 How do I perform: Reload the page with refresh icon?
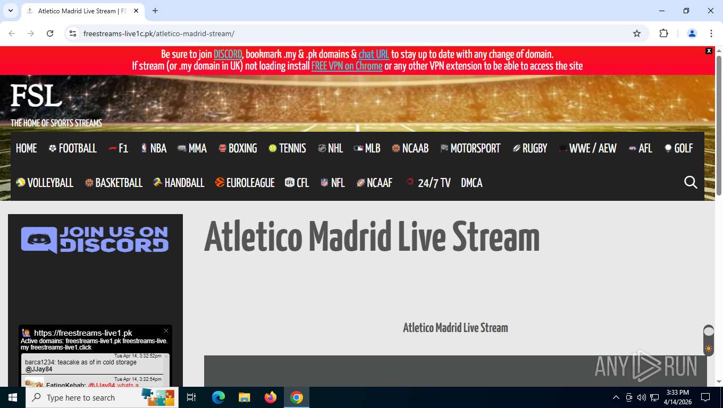click(x=50, y=33)
